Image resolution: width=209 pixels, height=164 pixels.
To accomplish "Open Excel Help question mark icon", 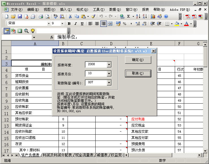I will [x=166, y=16].
